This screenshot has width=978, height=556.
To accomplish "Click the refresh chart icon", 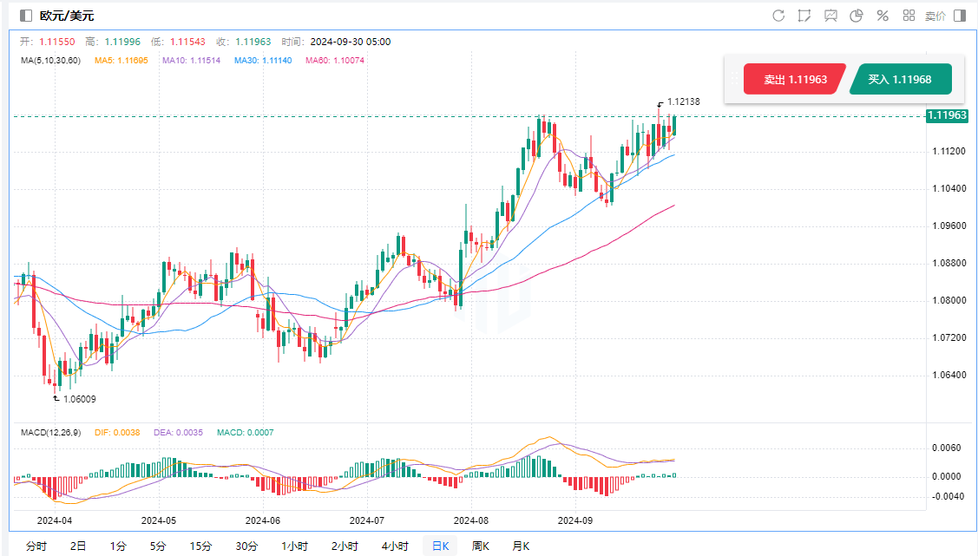I will click(778, 16).
